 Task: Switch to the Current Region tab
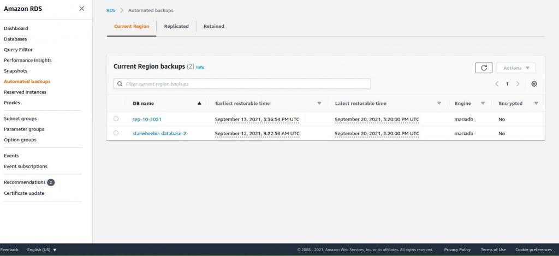[132, 26]
